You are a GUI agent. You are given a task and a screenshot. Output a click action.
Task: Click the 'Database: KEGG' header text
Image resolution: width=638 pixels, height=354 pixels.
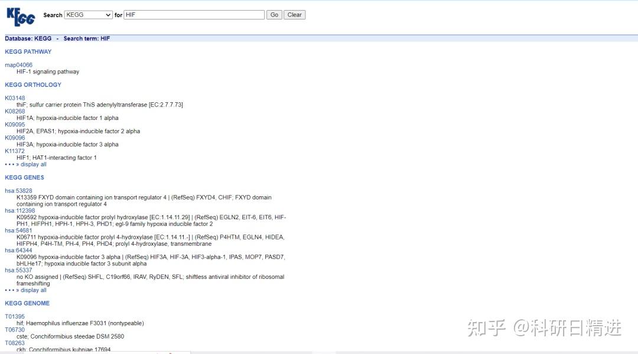coord(28,38)
